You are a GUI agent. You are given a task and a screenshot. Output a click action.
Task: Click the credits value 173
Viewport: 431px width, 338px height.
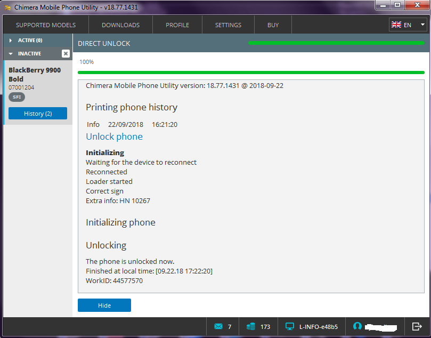[x=265, y=327]
